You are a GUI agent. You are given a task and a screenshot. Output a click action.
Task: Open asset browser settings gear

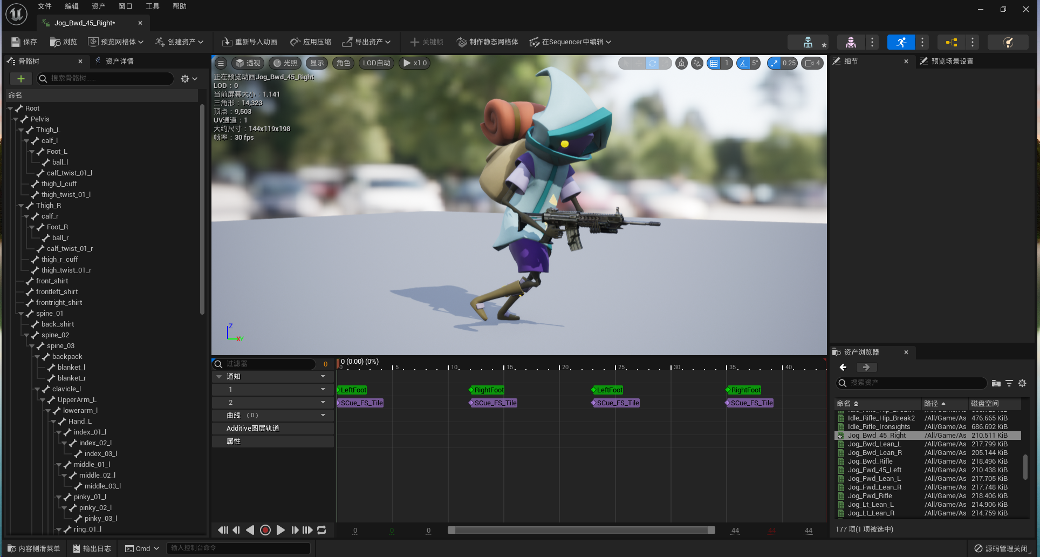pos(1022,383)
